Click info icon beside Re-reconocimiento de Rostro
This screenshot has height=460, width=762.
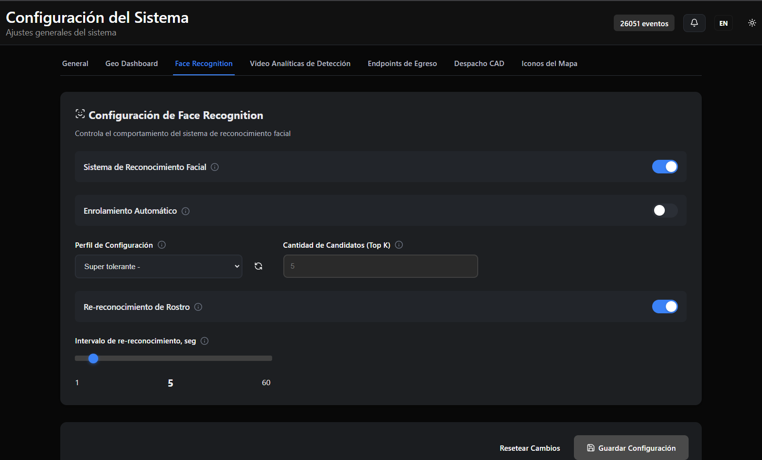(198, 307)
